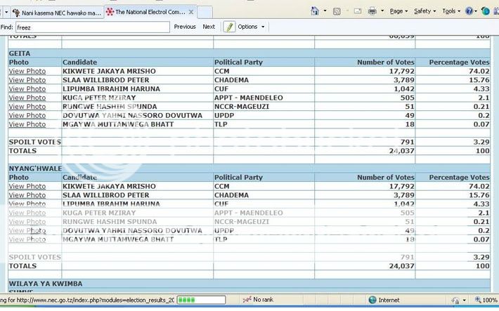Click Previous in the Find bar
The height and width of the screenshot is (311, 499).
click(185, 27)
